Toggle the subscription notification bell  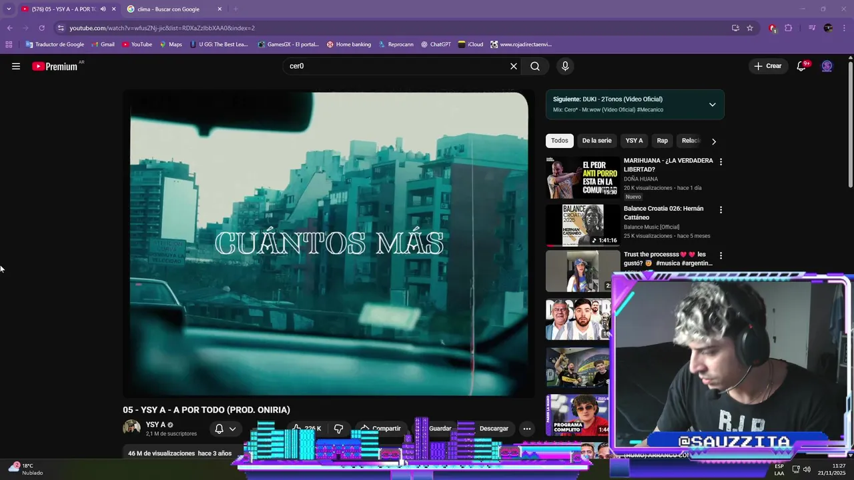click(219, 429)
